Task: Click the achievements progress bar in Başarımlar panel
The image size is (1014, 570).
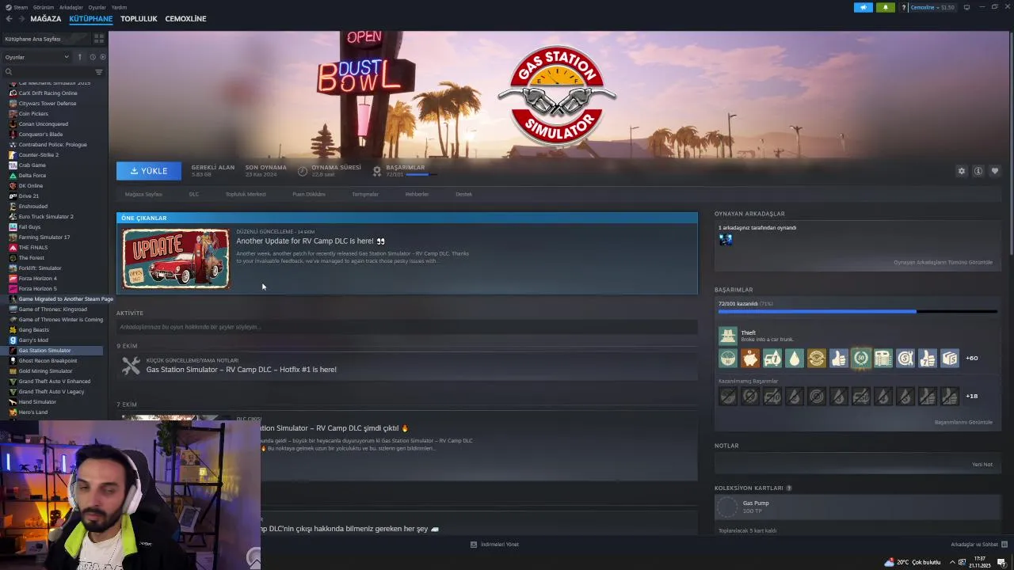Action: tap(857, 312)
